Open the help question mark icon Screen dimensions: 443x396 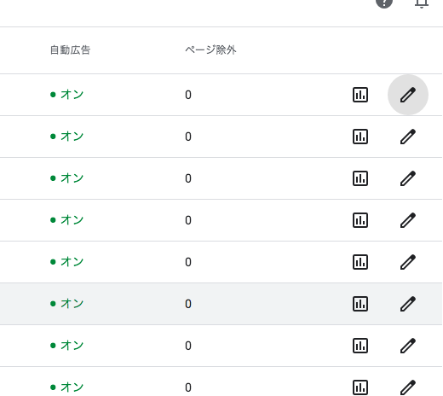(x=384, y=3)
